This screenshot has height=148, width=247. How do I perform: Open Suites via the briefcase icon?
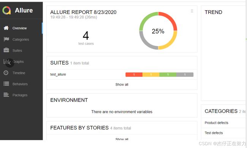tap(6, 50)
